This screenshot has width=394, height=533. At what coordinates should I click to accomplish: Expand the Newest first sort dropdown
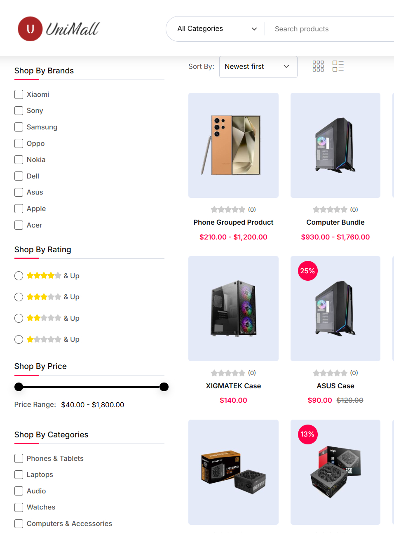pyautogui.click(x=258, y=67)
